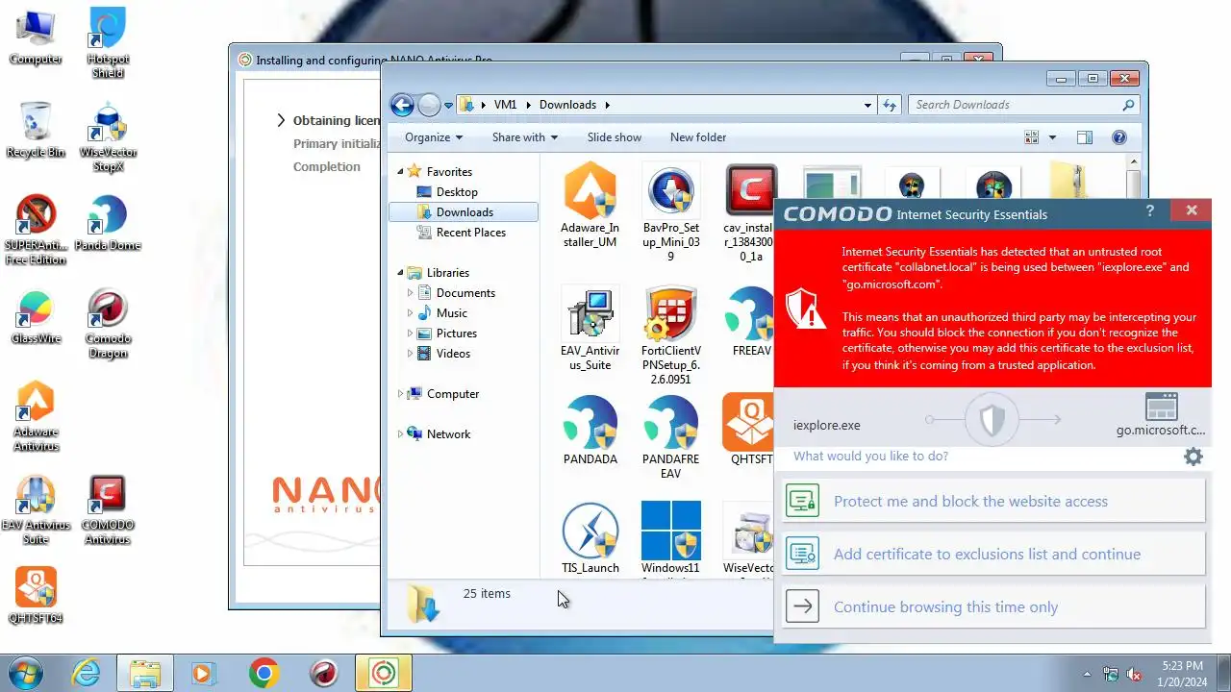
Task: Select TIS_Launch file in Downloads
Action: point(590,538)
